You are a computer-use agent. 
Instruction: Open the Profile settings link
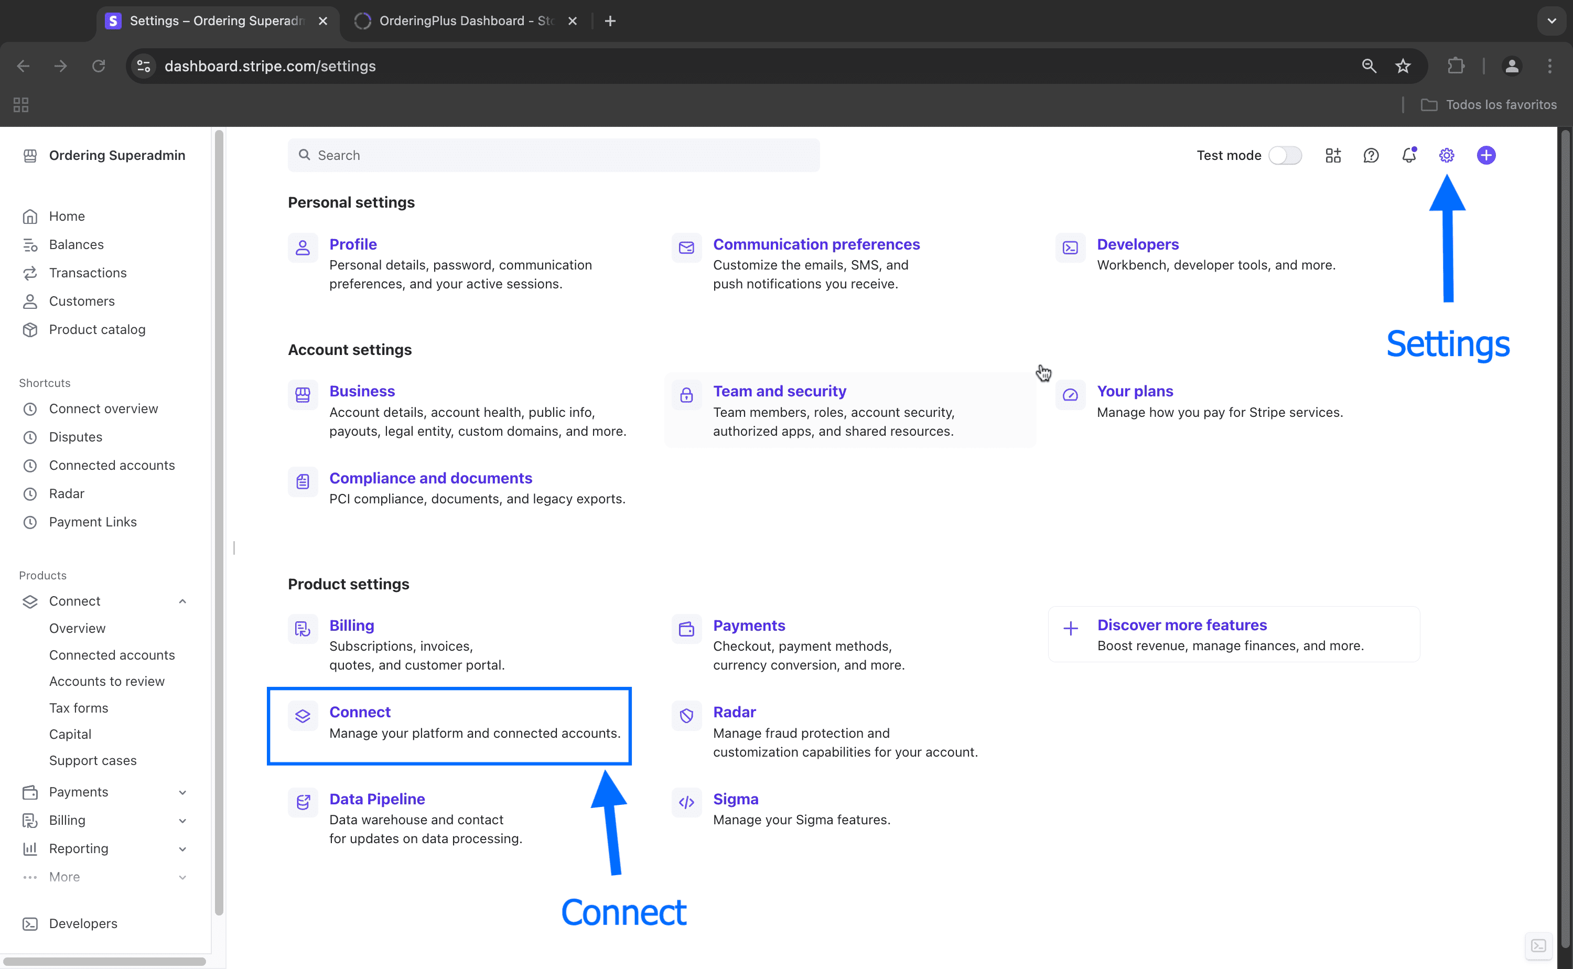pos(353,244)
